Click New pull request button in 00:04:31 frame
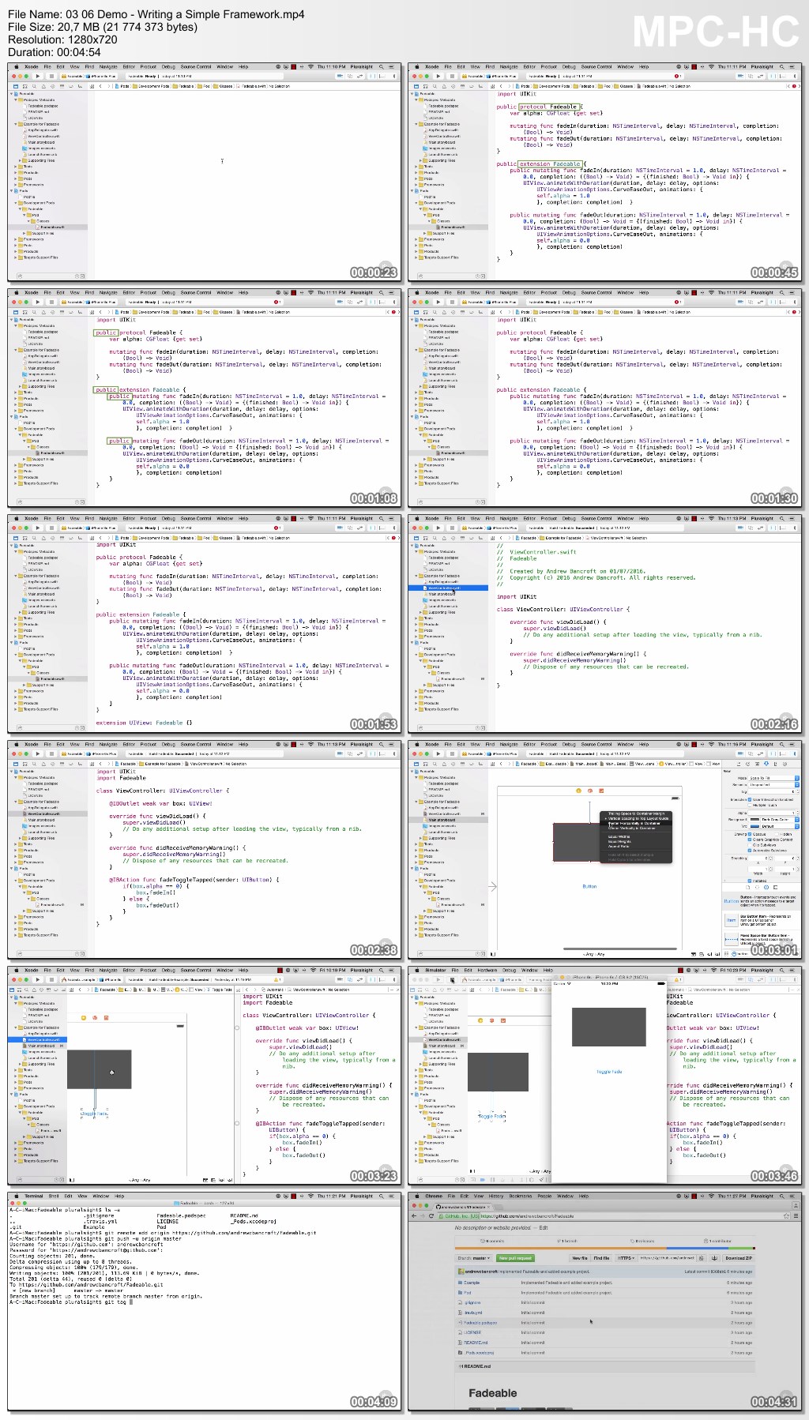Screen dimensions: 809x1420 (515, 1258)
